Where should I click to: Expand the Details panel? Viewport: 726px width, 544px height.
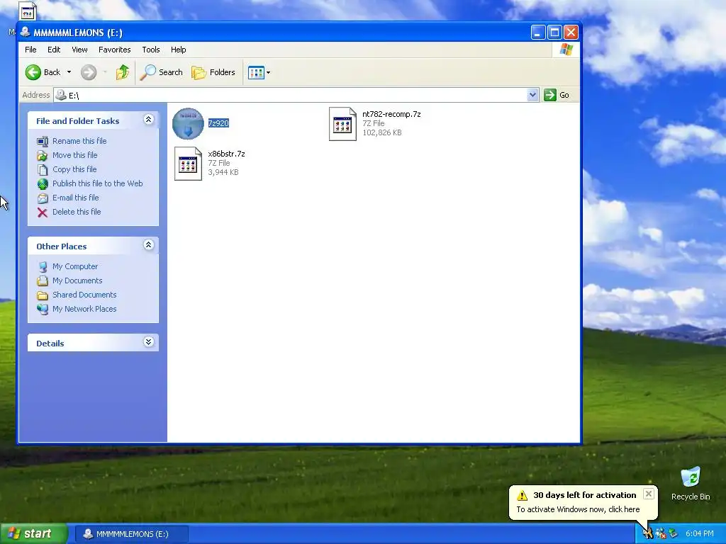[149, 342]
